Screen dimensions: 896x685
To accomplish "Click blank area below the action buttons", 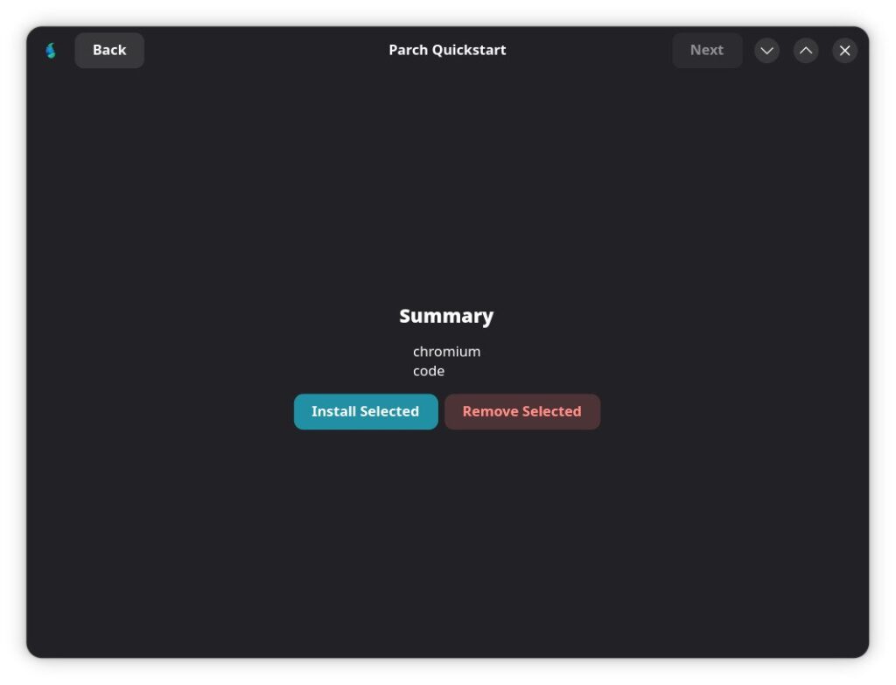I will coord(446,542).
